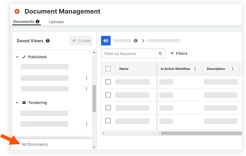Viewport: 246px width, 156px height.
Task: Select the Documents tab
Action: pos(24,22)
